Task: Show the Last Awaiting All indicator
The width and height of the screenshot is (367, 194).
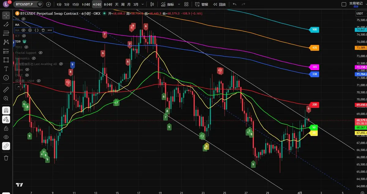Action: coord(61,64)
